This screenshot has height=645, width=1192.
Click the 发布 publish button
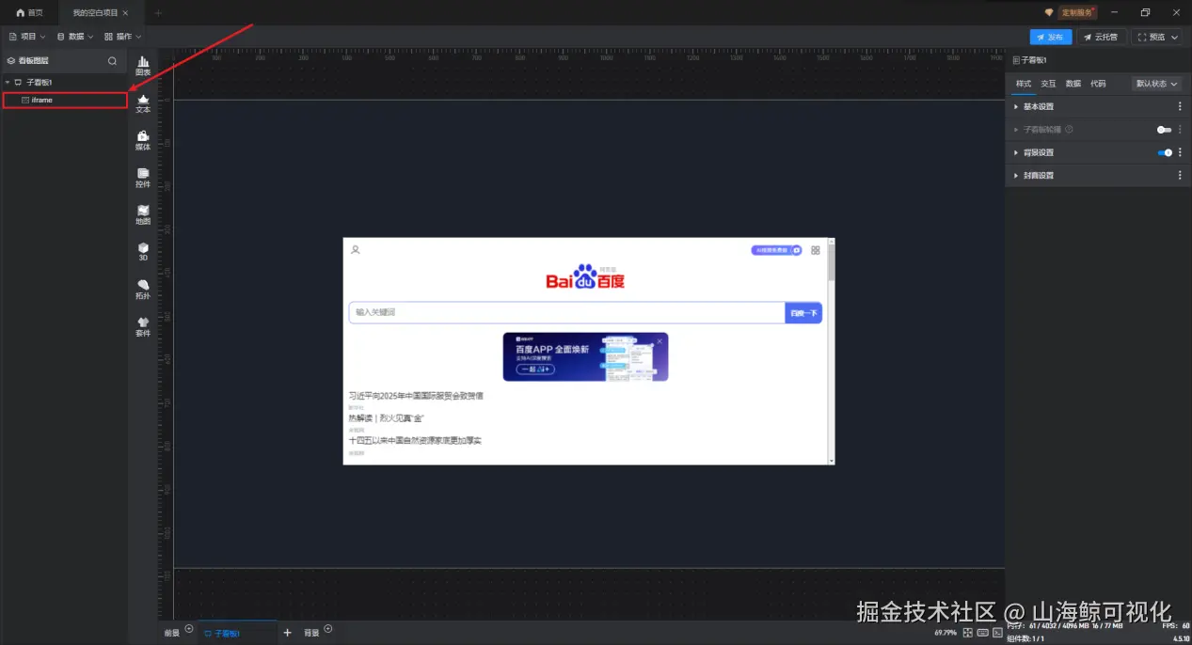click(1051, 37)
